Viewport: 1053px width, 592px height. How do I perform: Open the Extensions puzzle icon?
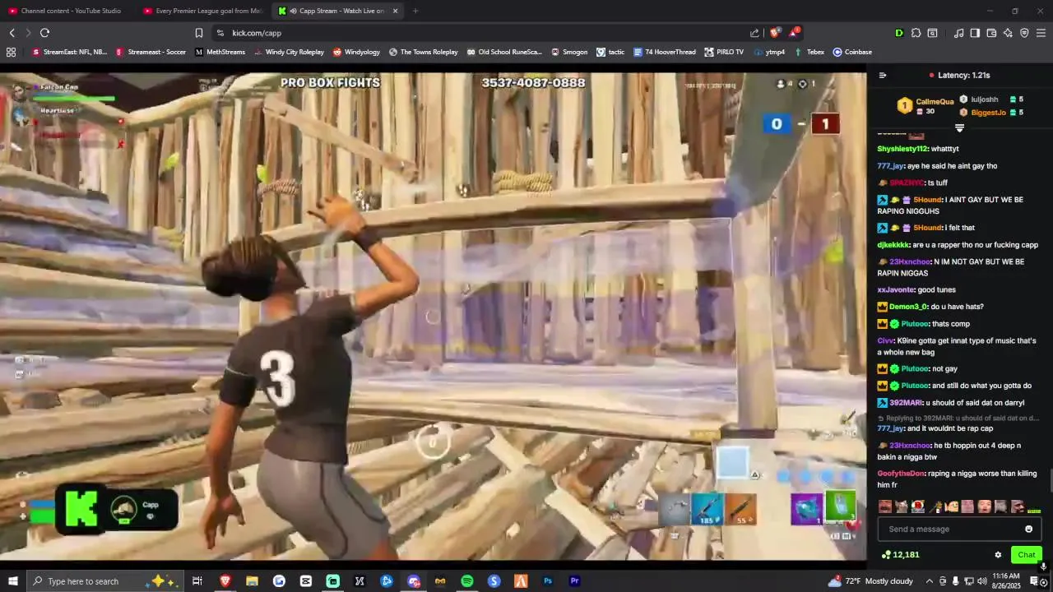pyautogui.click(x=916, y=33)
